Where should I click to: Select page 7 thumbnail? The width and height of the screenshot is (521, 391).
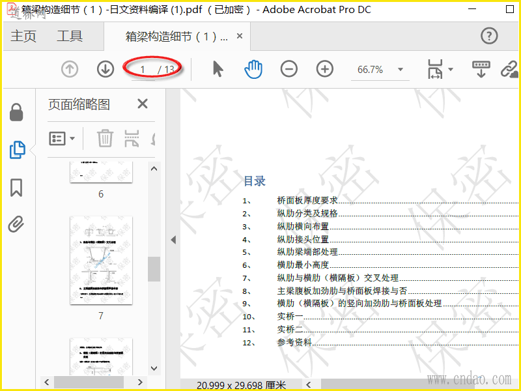[101, 260]
